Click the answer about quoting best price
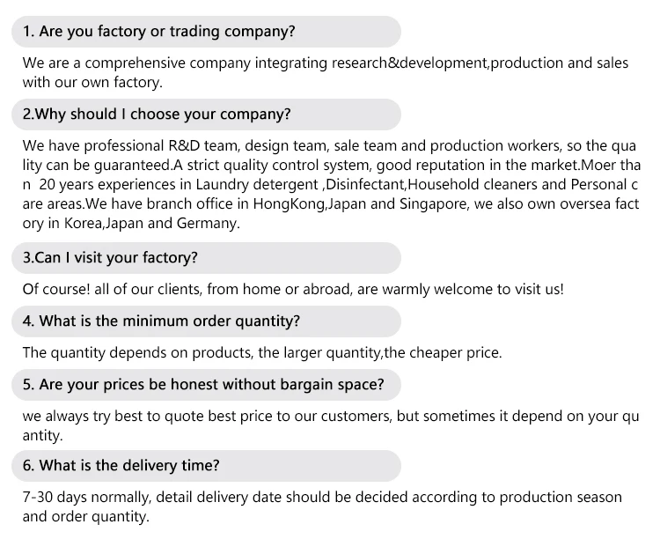Image resolution: width=660 pixels, height=539 pixels. (x=330, y=425)
